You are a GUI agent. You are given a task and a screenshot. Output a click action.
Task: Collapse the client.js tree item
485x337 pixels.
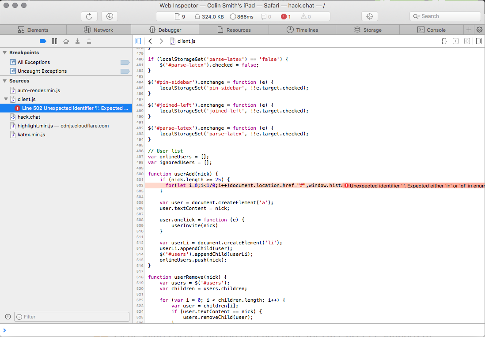coord(6,99)
